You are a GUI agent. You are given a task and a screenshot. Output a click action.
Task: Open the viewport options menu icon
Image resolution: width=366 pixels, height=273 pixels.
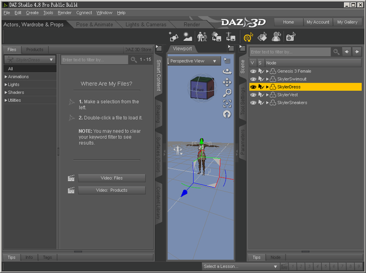[x=227, y=61]
